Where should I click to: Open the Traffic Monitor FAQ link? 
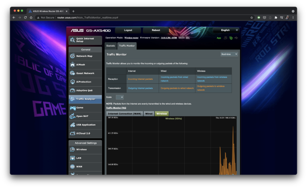pyautogui.click(x=116, y=108)
